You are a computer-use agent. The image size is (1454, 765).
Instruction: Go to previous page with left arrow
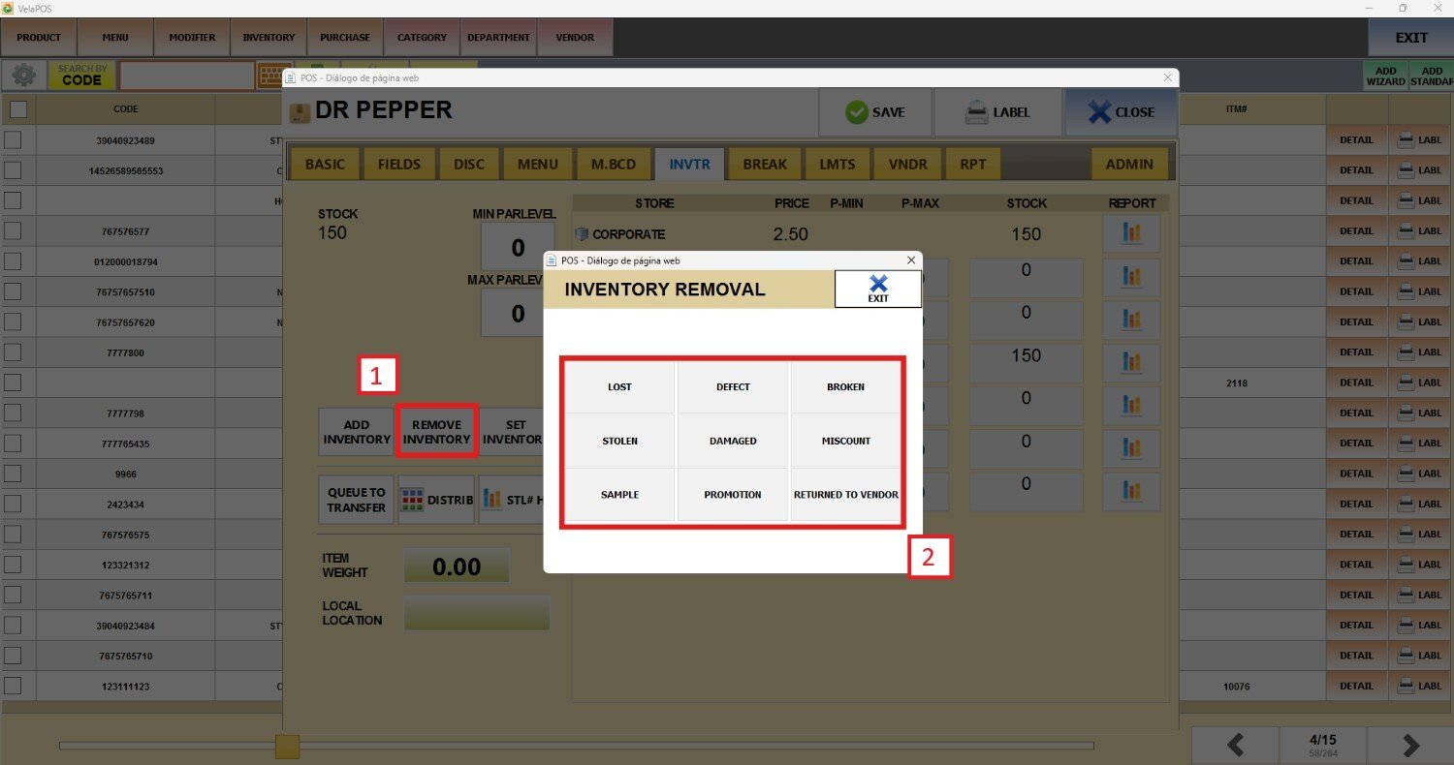pyautogui.click(x=1235, y=745)
